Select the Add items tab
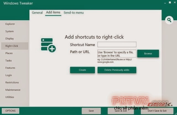 point(53,12)
